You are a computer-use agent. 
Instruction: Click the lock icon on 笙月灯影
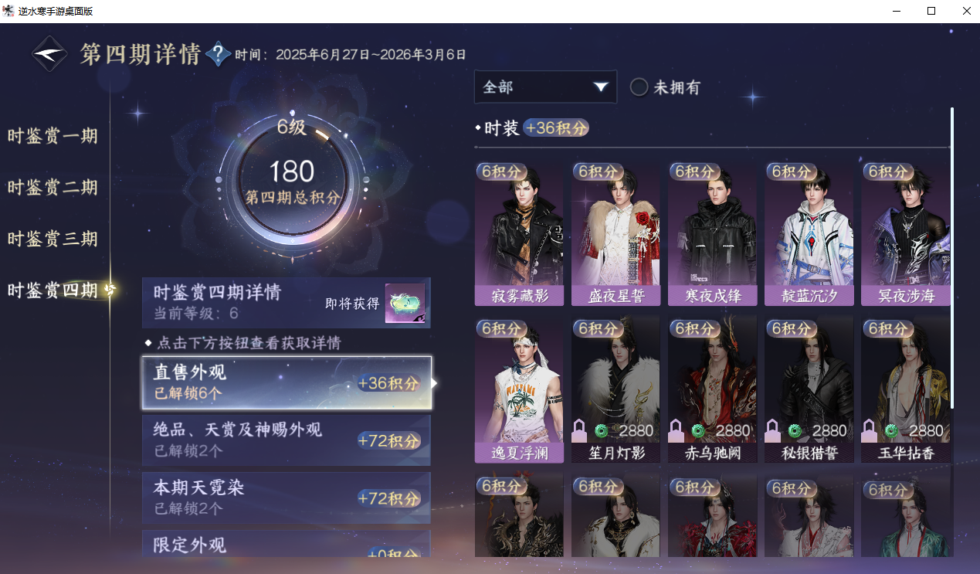tap(579, 431)
